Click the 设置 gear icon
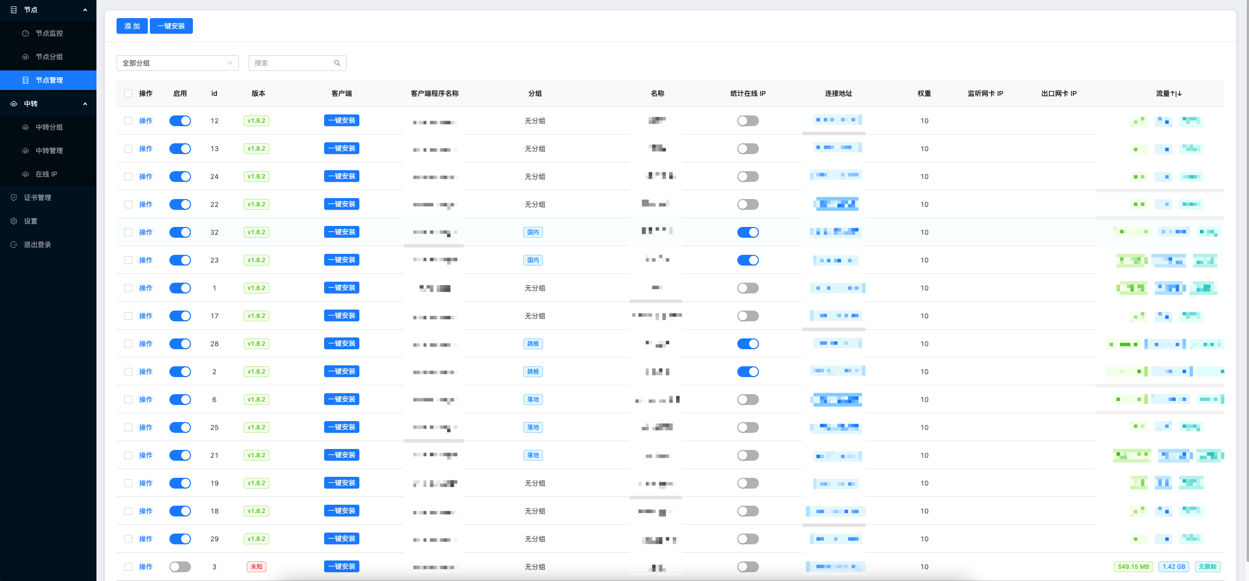The image size is (1249, 581). [14, 221]
